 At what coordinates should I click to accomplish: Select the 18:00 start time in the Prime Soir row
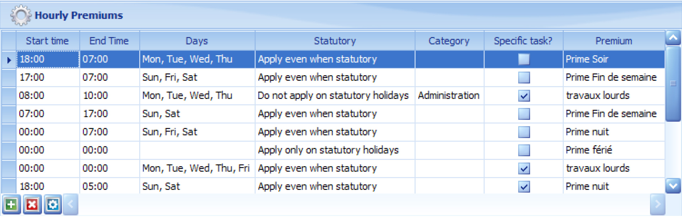[x=48, y=59]
